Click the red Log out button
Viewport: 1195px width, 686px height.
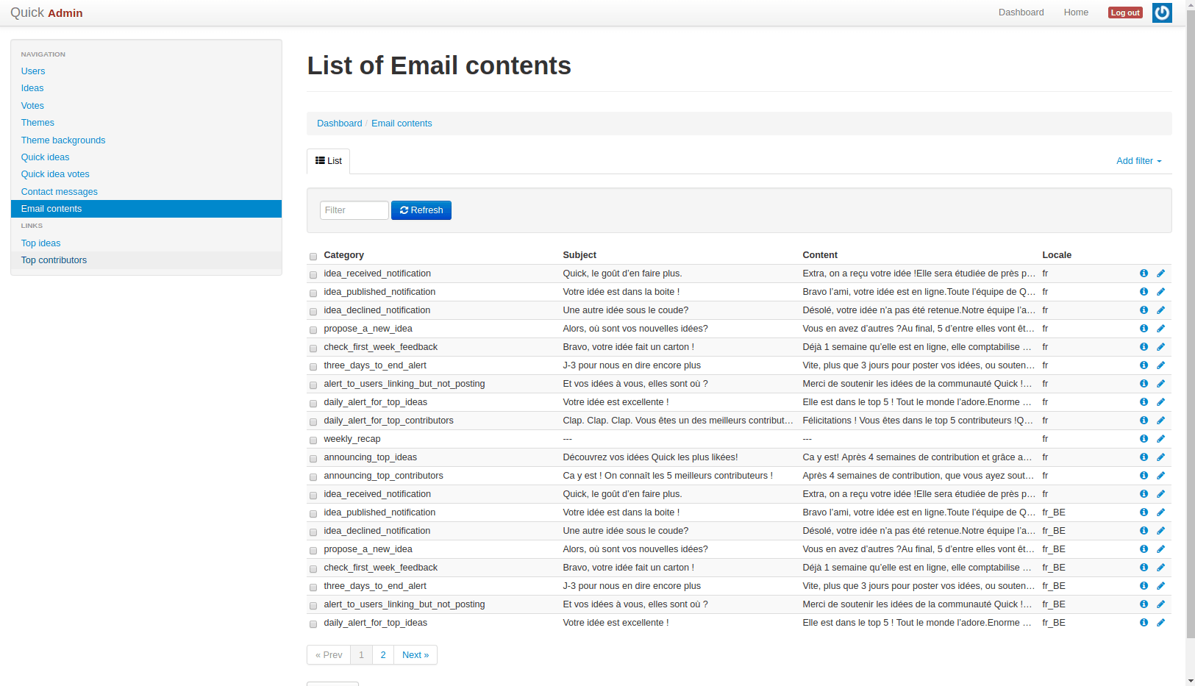(x=1125, y=12)
